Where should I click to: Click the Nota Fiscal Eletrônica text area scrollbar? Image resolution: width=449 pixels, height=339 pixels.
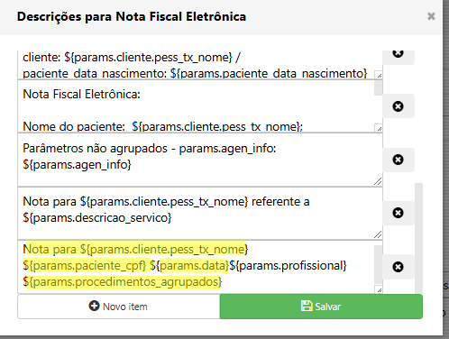pos(379,88)
